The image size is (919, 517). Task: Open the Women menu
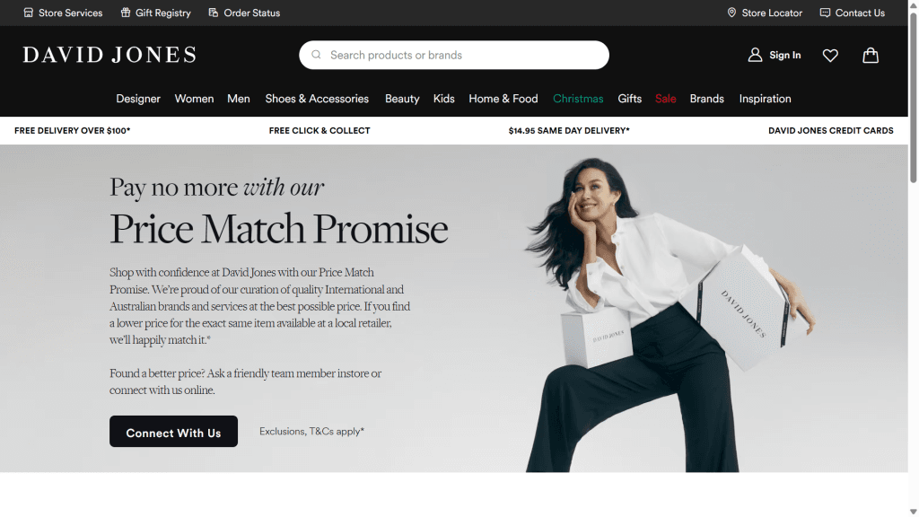coord(194,99)
